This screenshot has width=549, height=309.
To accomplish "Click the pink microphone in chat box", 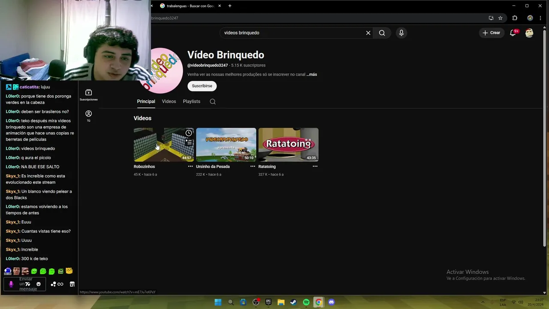I will 11,284.
